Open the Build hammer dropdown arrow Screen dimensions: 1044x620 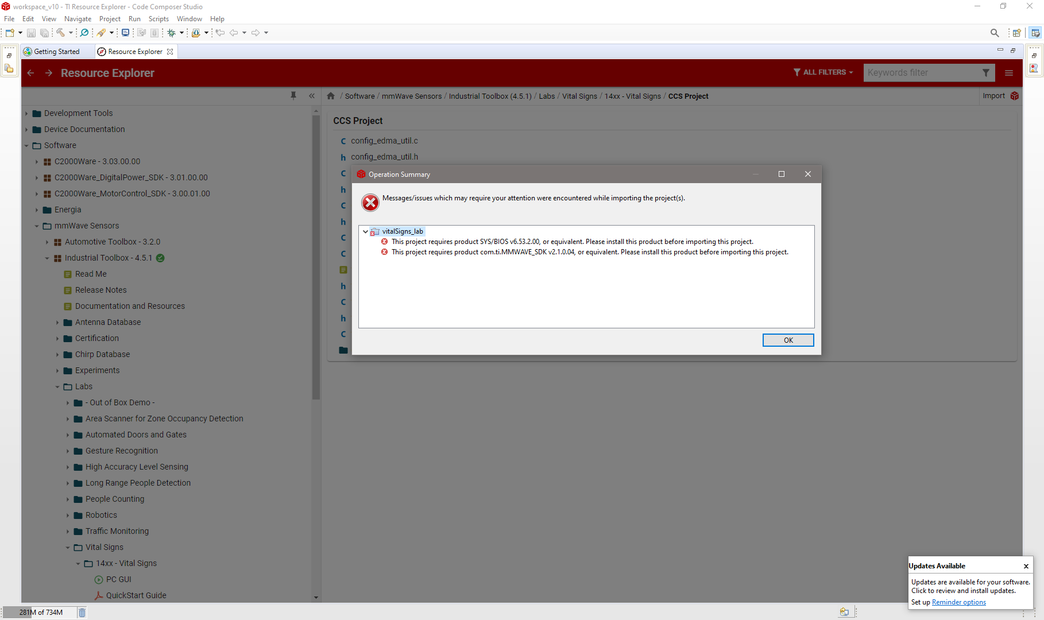[71, 33]
